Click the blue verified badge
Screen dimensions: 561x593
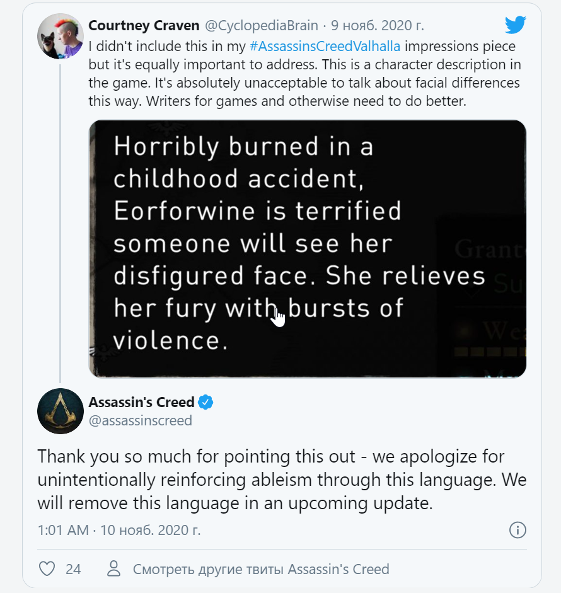pyautogui.click(x=206, y=402)
